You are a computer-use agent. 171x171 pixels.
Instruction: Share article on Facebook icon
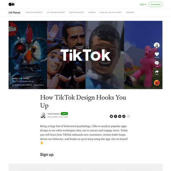[x=115, y=116]
